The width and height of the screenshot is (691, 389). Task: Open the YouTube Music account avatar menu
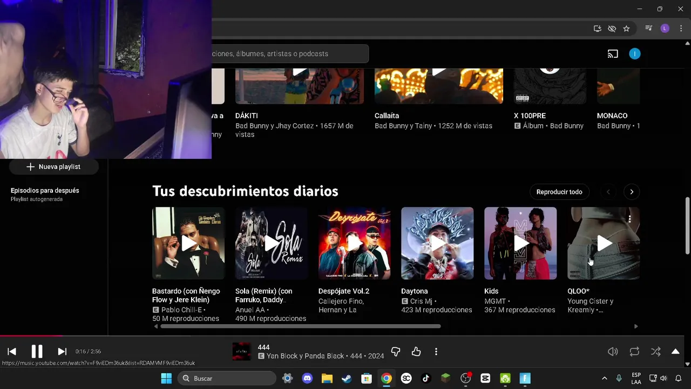click(x=635, y=53)
